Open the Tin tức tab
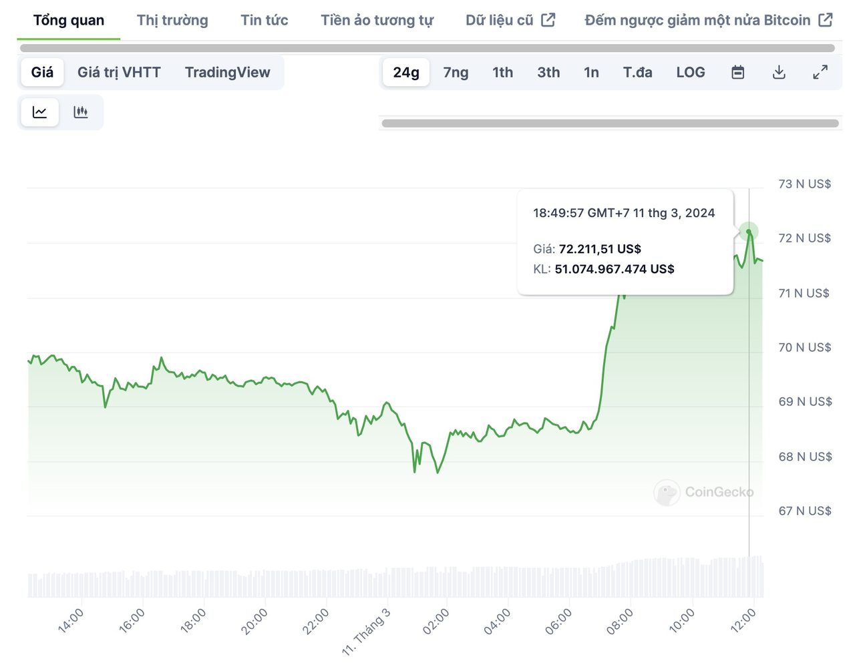 [x=265, y=20]
